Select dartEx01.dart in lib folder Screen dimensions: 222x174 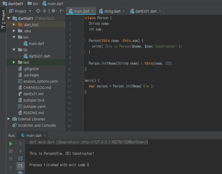click(37, 56)
